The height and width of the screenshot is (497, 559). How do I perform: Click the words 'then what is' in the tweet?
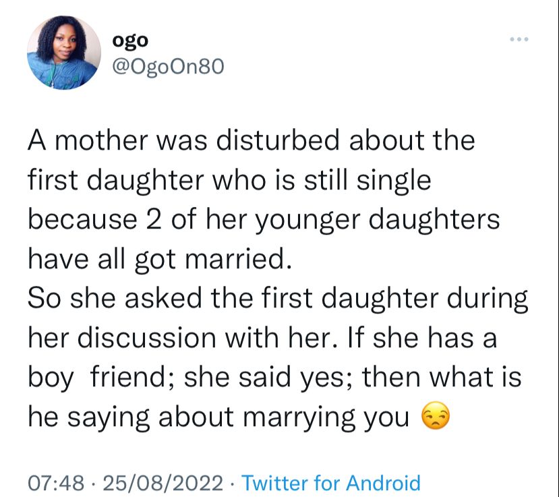point(442,378)
